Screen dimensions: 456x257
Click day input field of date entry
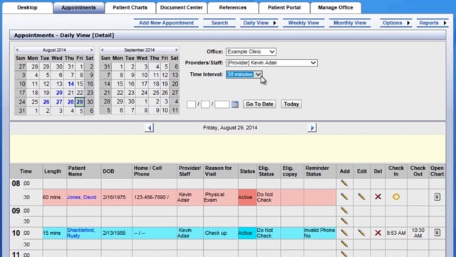[205, 104]
